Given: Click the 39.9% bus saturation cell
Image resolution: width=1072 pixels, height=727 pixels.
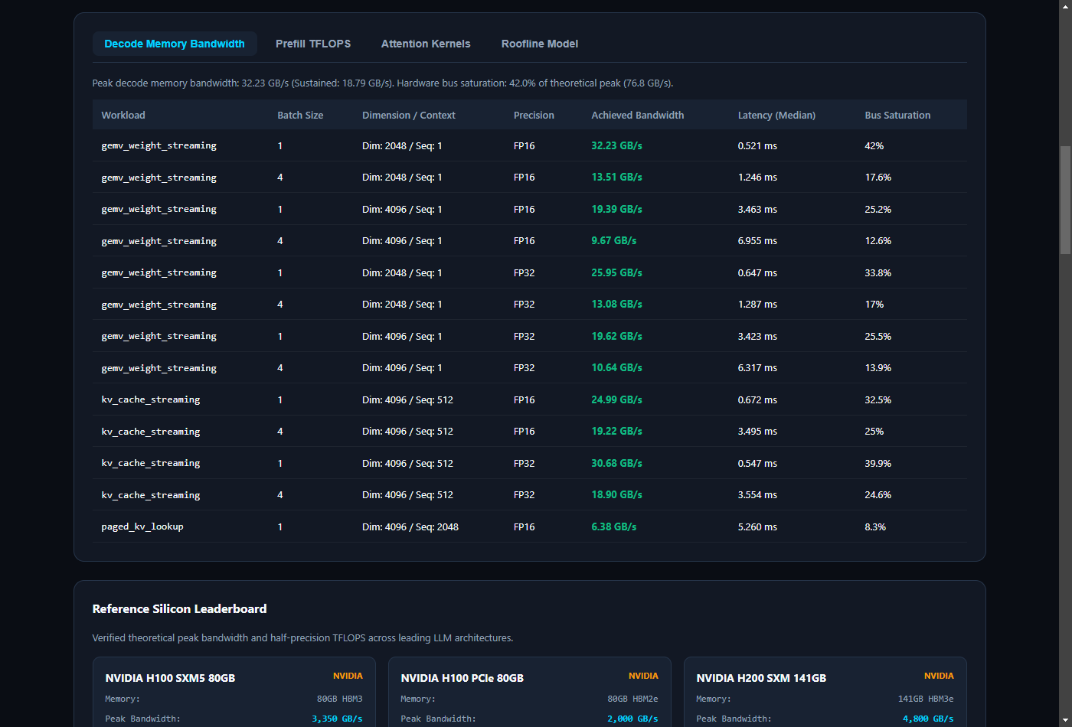Looking at the screenshot, I should pyautogui.click(x=878, y=463).
